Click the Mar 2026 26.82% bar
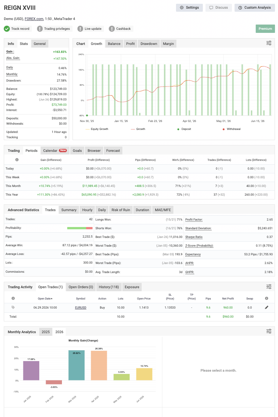This screenshot has height=417, width=278. click(76, 365)
